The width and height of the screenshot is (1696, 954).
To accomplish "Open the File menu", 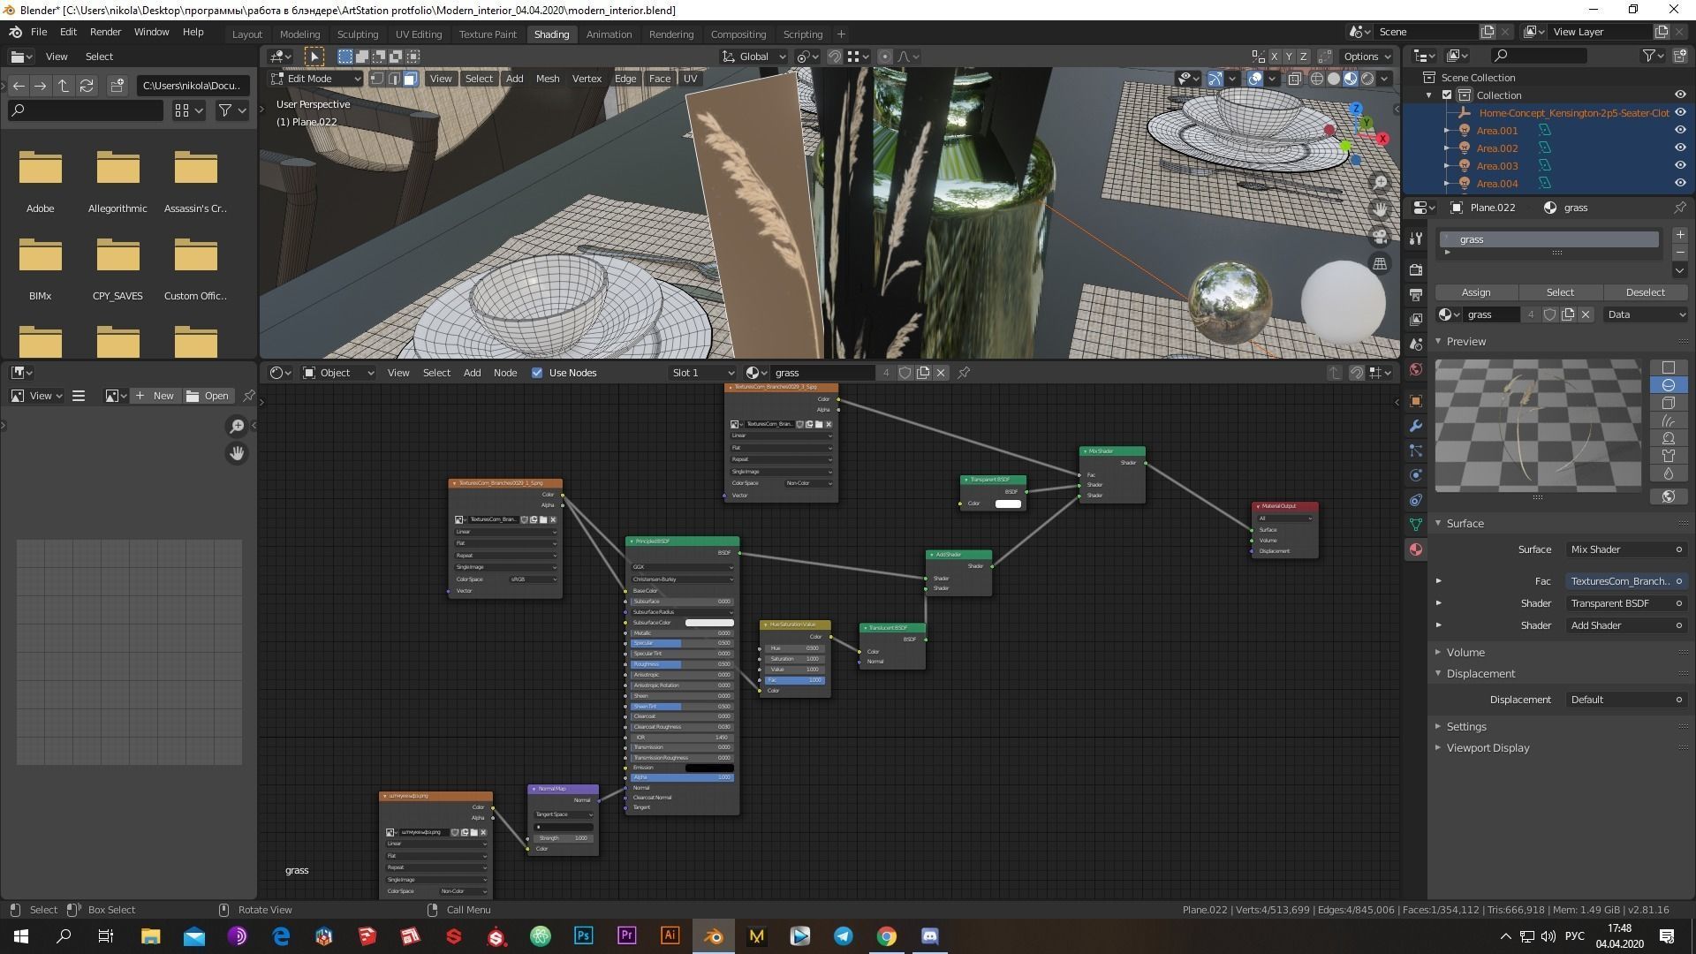I will 39,32.
